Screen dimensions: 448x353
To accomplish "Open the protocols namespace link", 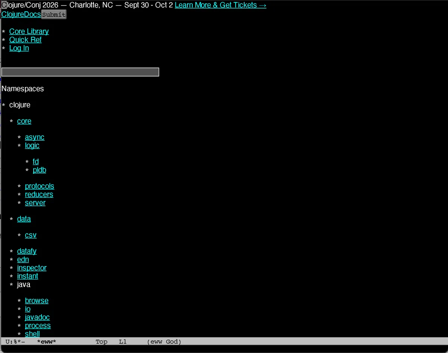I will click(x=40, y=186).
